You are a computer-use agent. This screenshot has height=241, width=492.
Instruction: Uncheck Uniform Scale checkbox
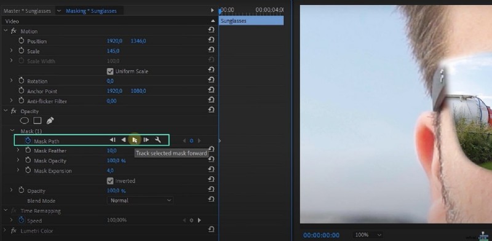point(110,71)
